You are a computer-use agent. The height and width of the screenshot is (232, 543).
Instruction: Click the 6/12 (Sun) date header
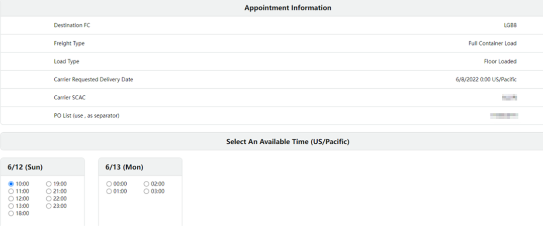[x=25, y=167]
